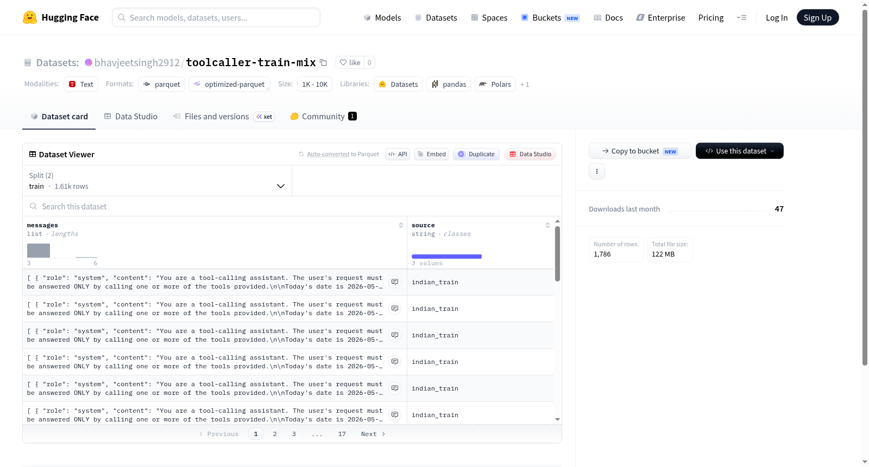Open Enterprise in the top navigation

pyautogui.click(x=660, y=17)
